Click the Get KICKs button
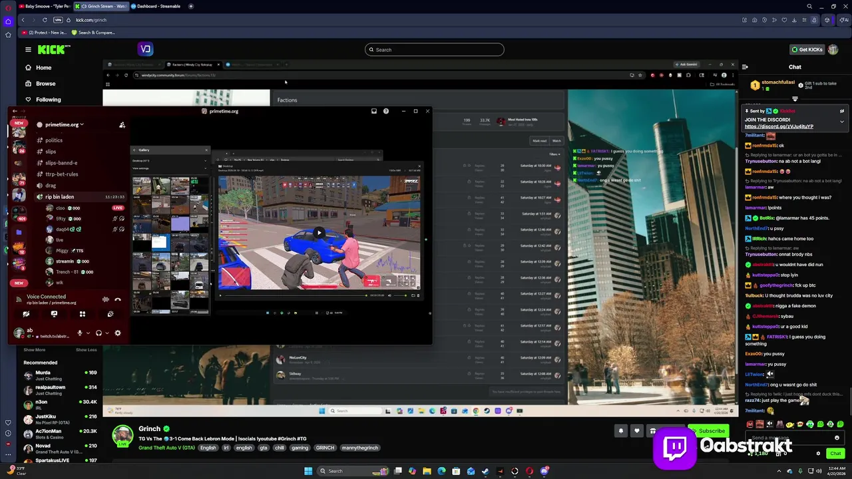852x479 pixels. 807,49
